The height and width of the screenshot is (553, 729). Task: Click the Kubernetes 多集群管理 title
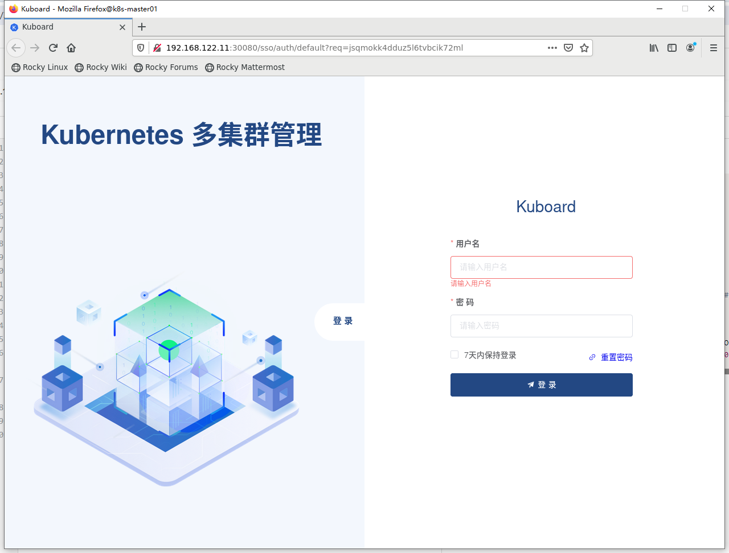click(182, 135)
